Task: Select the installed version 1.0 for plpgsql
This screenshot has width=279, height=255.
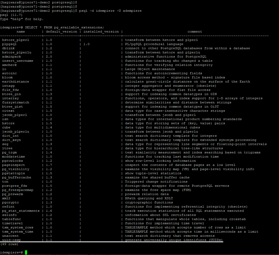Action: pos(86,44)
